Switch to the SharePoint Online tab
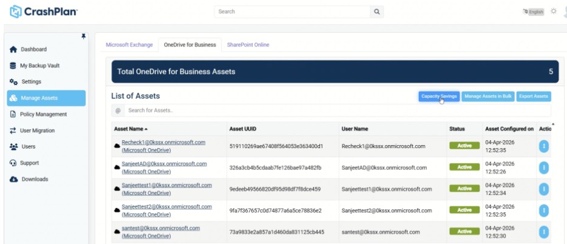 [248, 45]
